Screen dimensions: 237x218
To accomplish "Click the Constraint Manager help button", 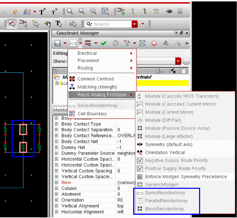I will click(176, 33).
